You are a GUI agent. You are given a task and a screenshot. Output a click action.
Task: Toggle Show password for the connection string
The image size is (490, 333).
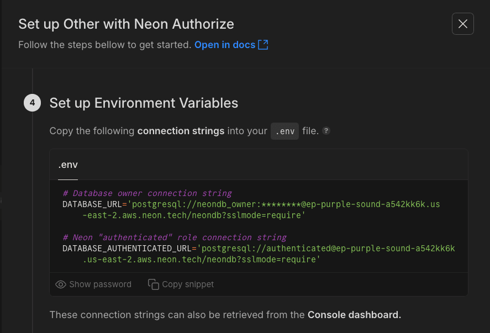[93, 284]
